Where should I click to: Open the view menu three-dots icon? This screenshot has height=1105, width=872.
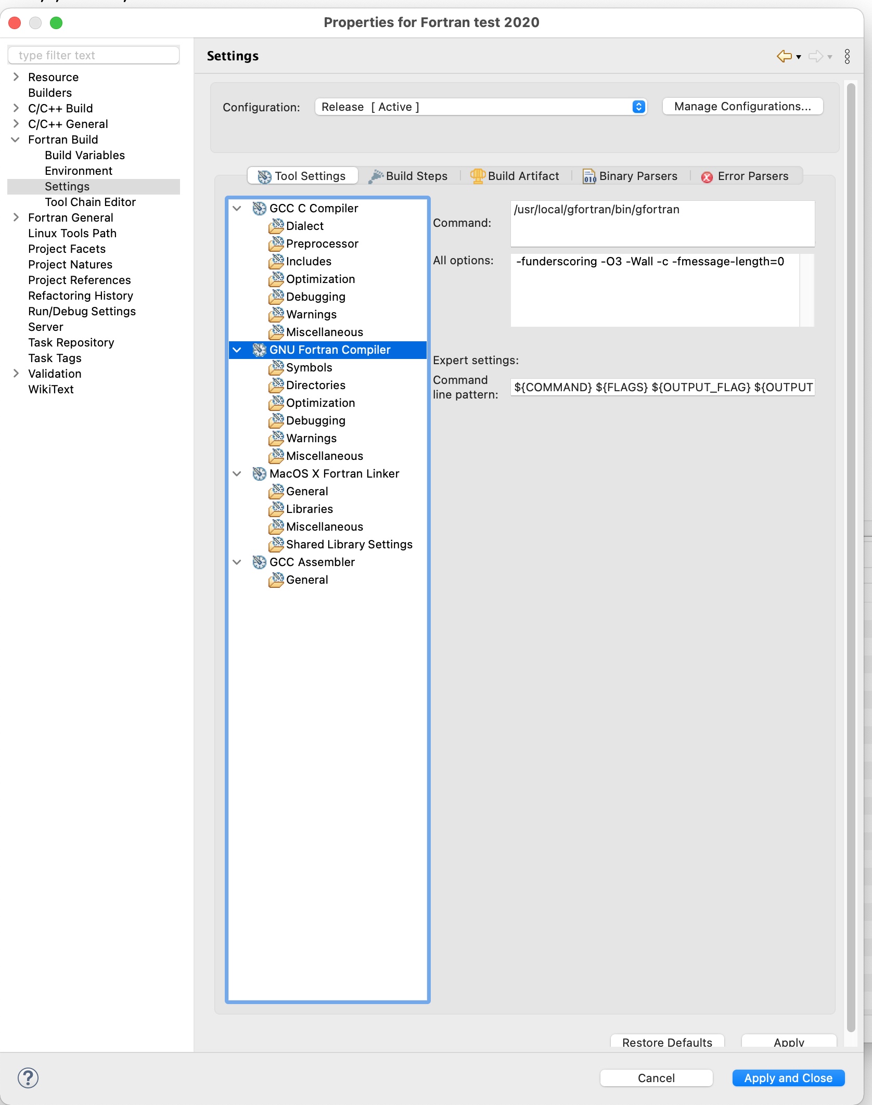tap(847, 56)
